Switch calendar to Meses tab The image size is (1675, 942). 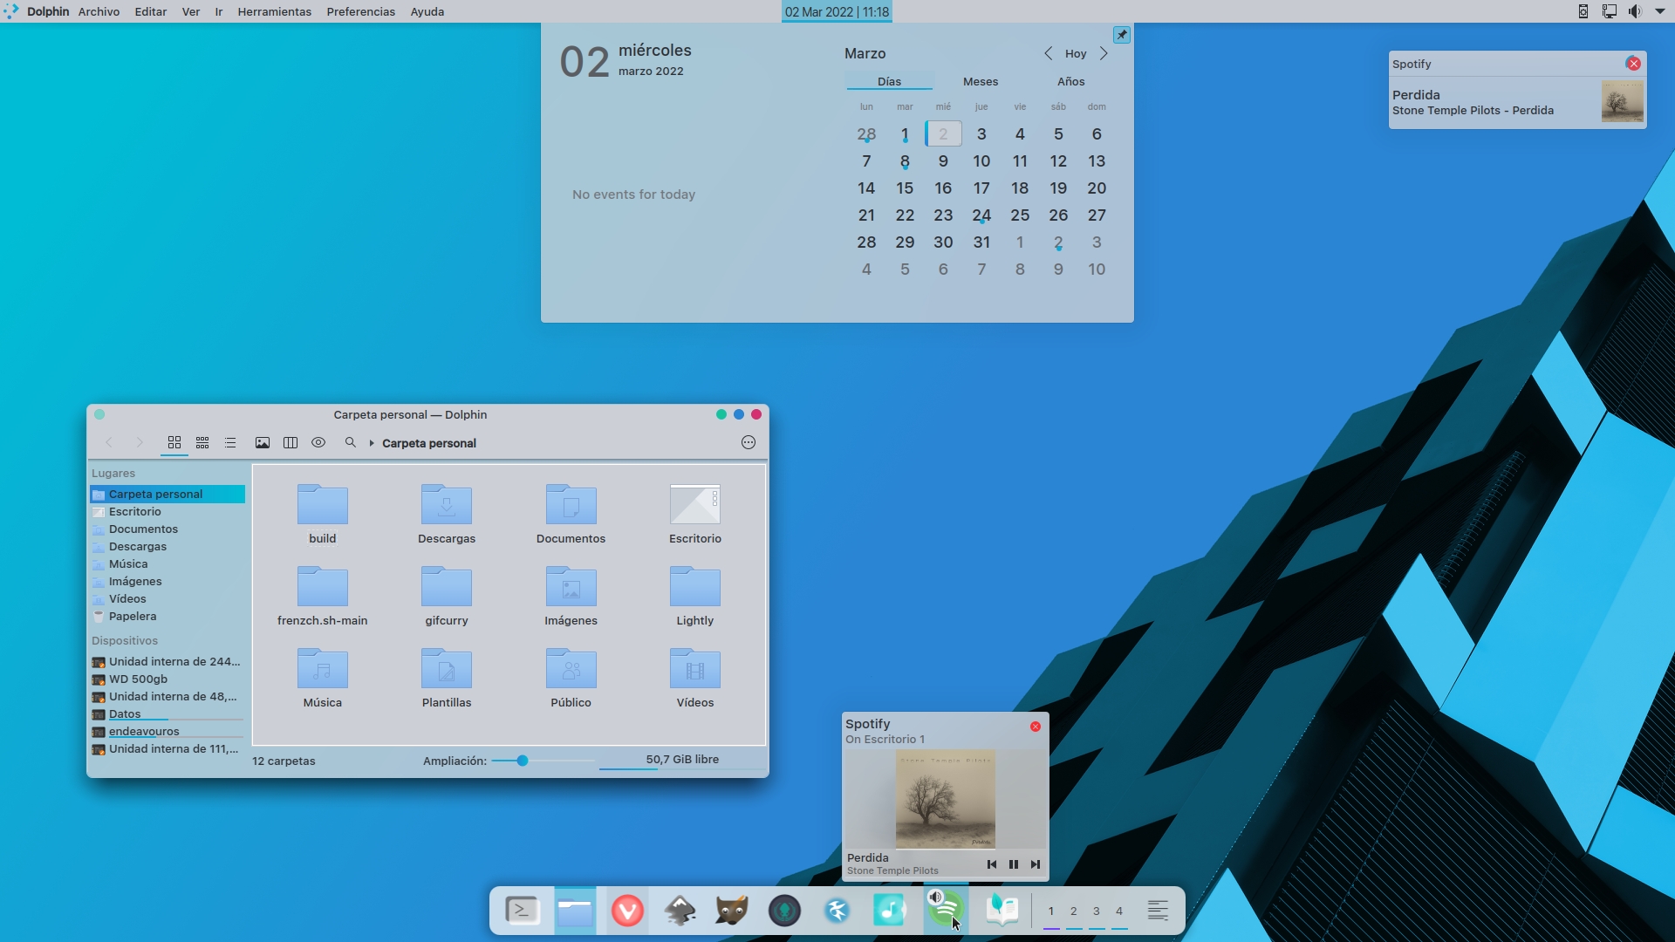pyautogui.click(x=981, y=81)
